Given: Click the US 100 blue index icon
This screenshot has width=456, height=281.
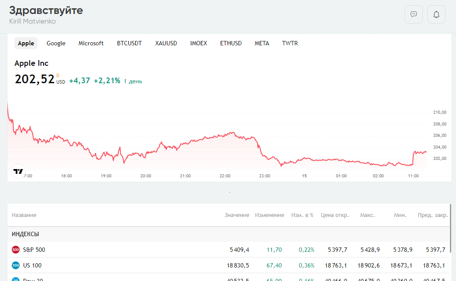Looking at the screenshot, I should (15, 265).
